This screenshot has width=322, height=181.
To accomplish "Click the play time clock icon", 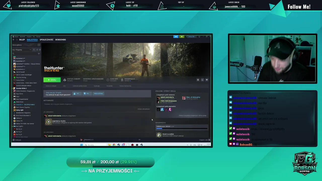I will 108,80.
